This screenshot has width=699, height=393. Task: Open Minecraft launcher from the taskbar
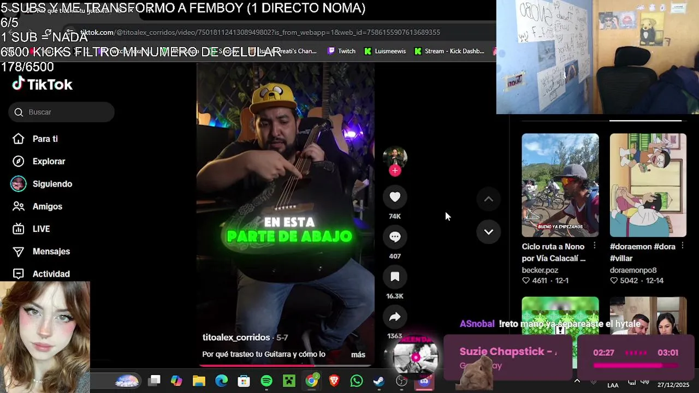[x=289, y=381]
